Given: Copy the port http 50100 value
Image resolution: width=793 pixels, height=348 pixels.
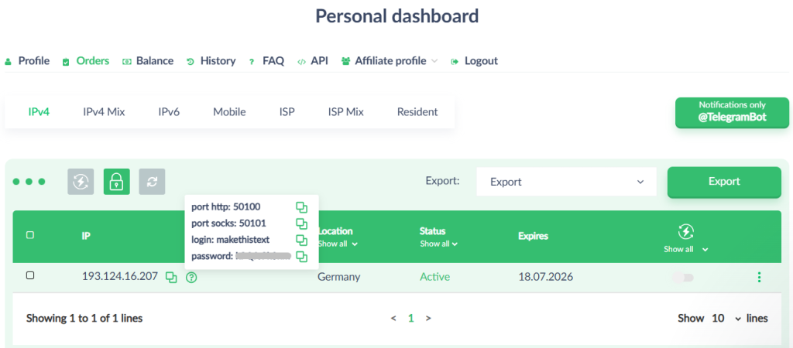Looking at the screenshot, I should pyautogui.click(x=301, y=207).
